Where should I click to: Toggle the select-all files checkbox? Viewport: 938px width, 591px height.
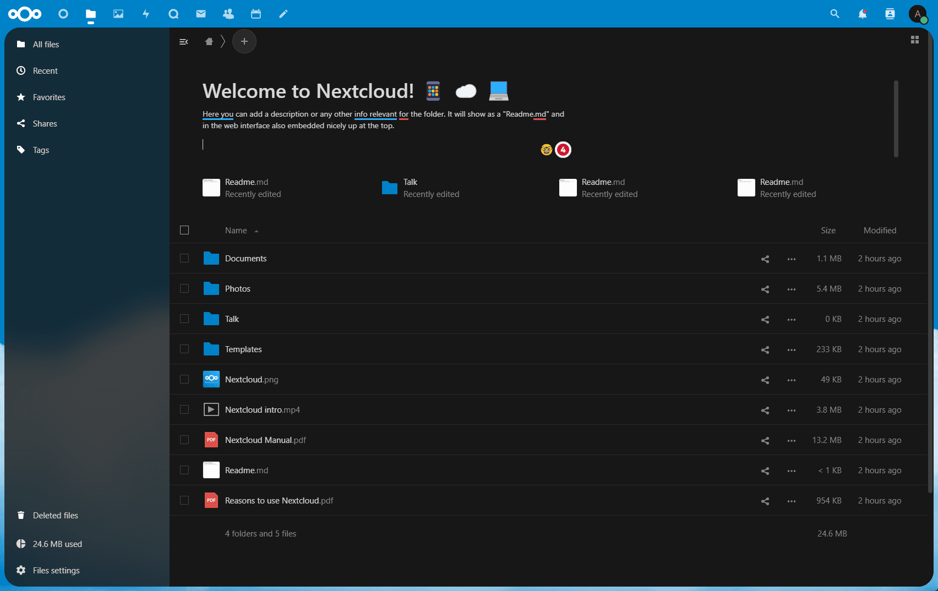pos(184,230)
